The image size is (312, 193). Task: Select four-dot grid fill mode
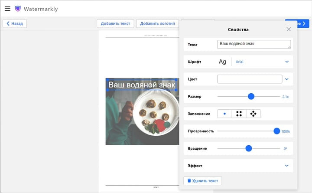[x=239, y=114]
